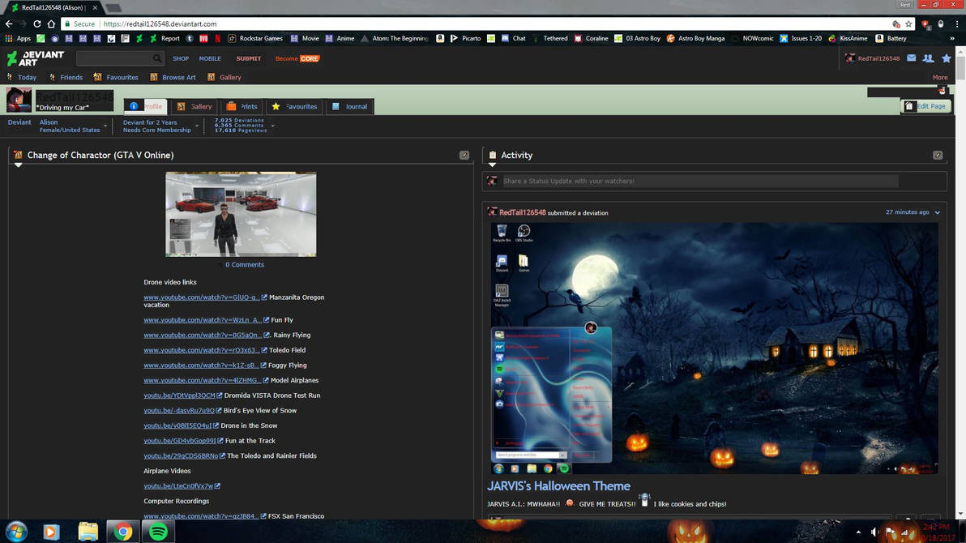Click the edit pencil icon on Activity widget
This screenshot has height=543, width=966.
pos(938,156)
